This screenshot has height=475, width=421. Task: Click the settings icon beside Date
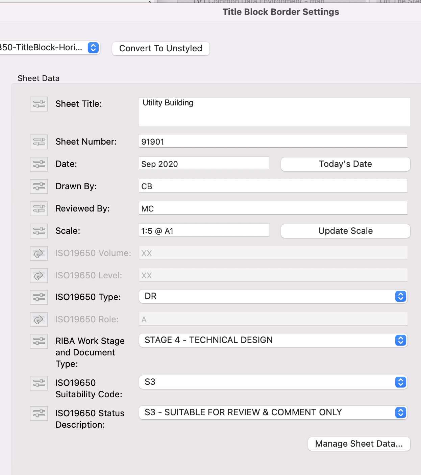(x=39, y=164)
